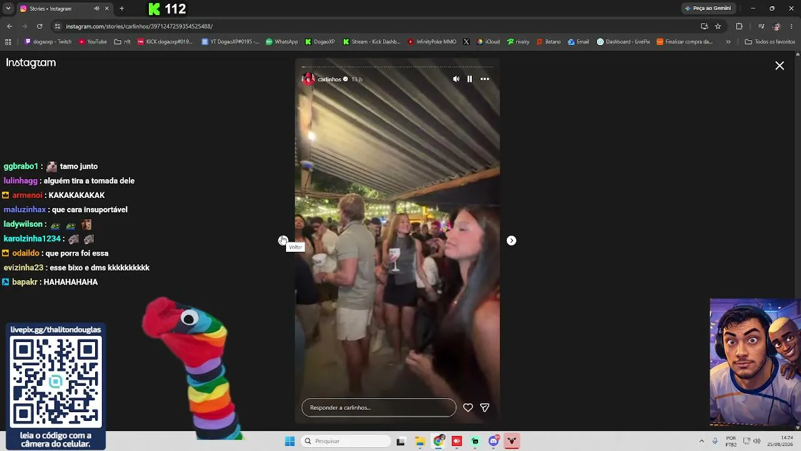Show more bookmarks with the overflow chevron
The image size is (801, 451).
tap(728, 42)
